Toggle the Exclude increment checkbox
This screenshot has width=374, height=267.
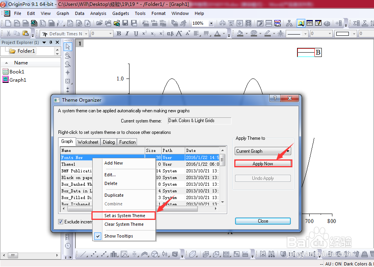(x=61, y=222)
